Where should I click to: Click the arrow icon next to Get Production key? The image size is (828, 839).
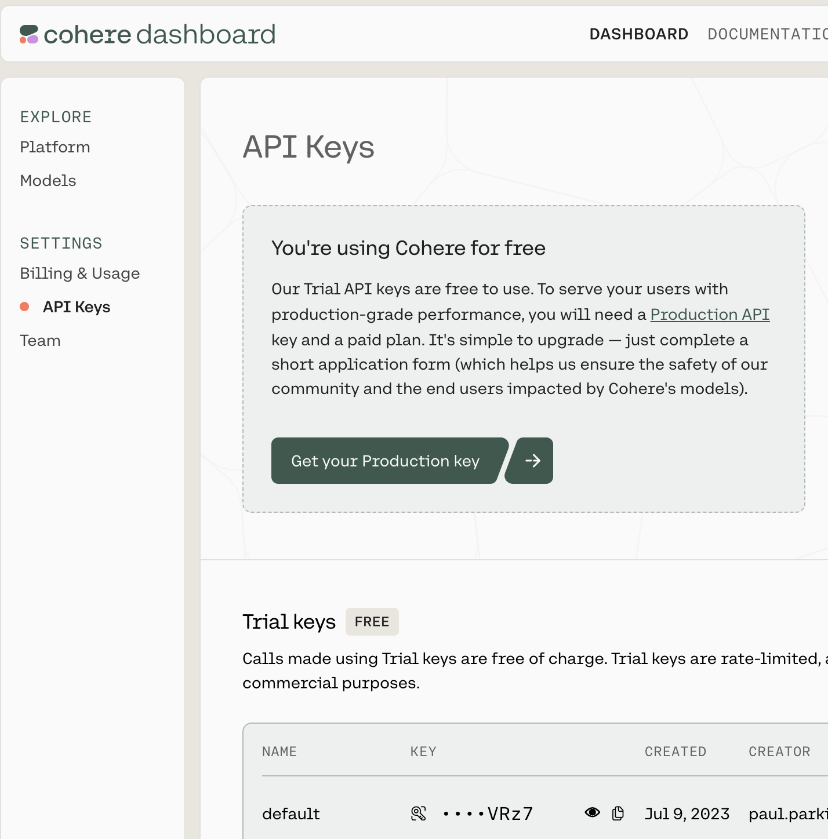pos(533,461)
